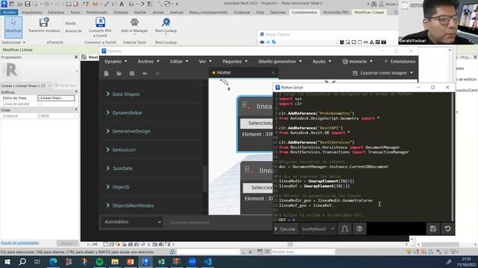
Task: Undo with Dynamo toolbar arrow
Action: click(144, 73)
